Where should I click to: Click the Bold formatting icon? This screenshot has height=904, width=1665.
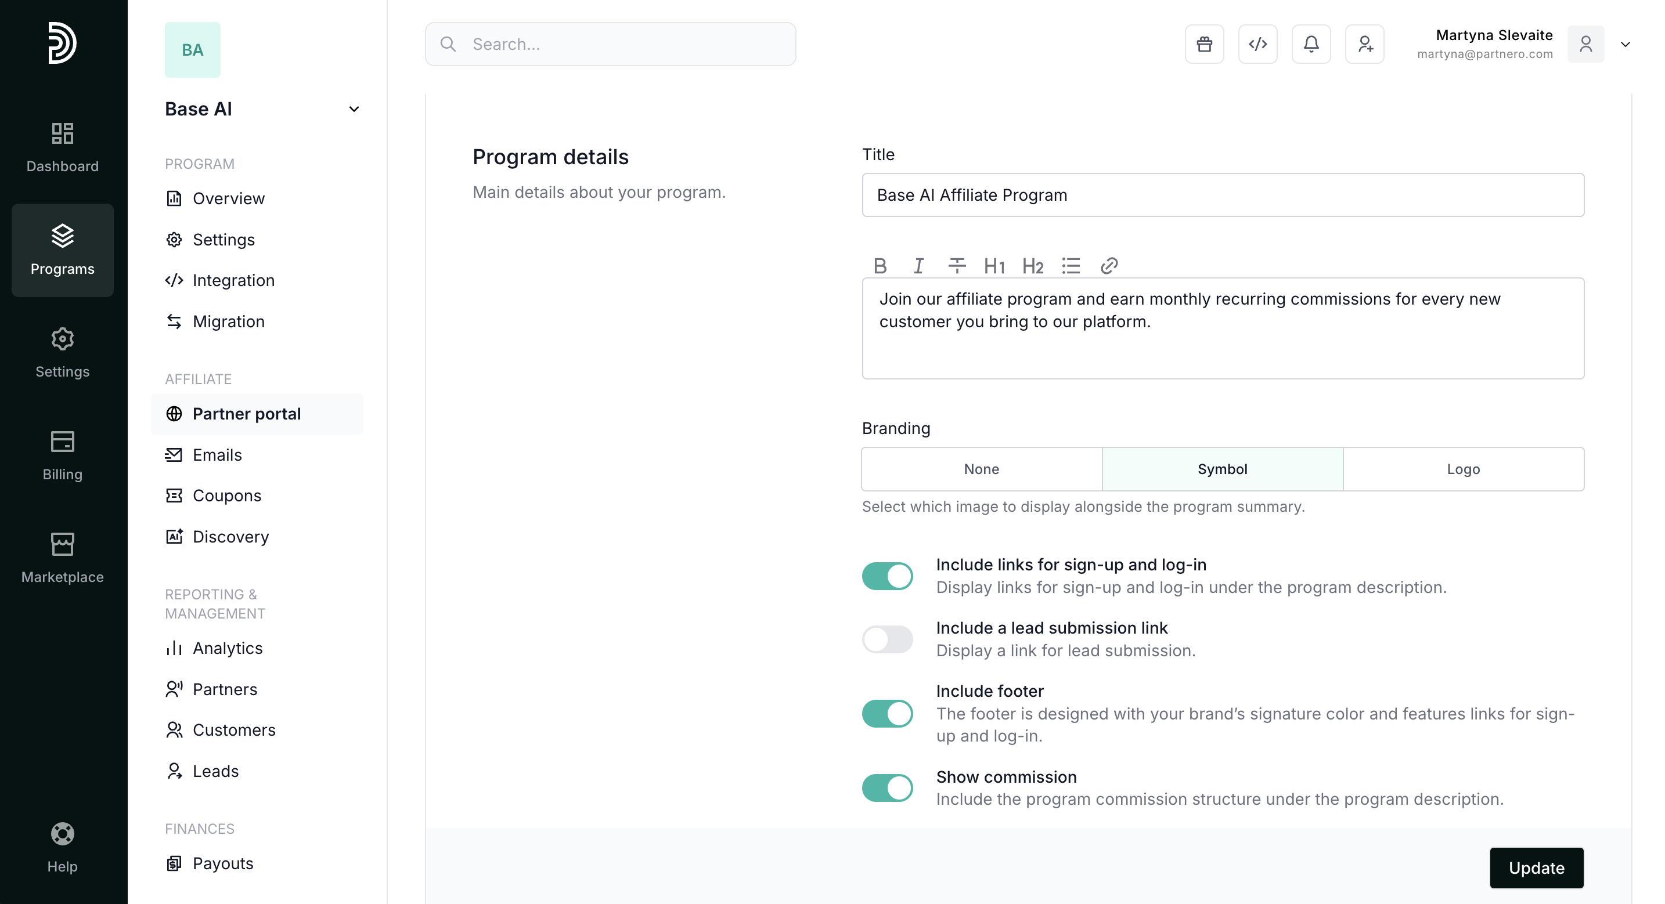coord(880,266)
